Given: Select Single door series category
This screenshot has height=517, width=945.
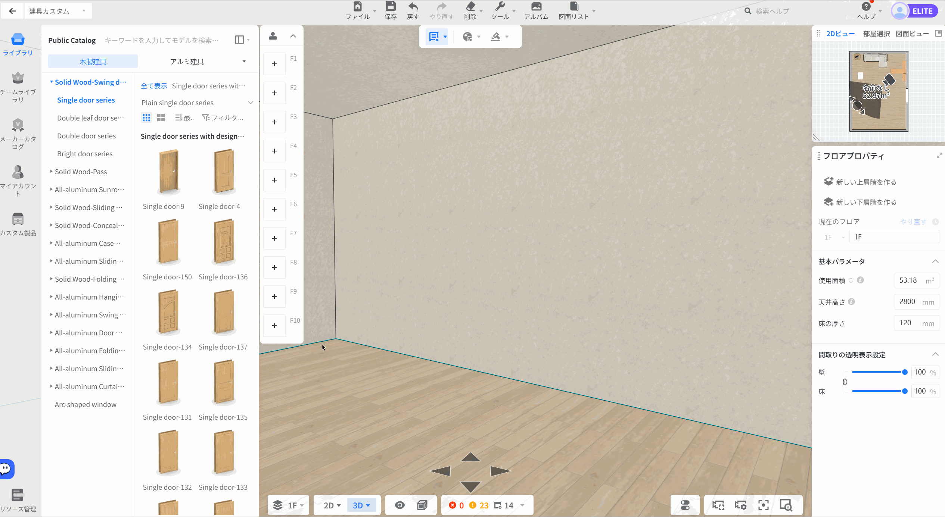Looking at the screenshot, I should (86, 100).
